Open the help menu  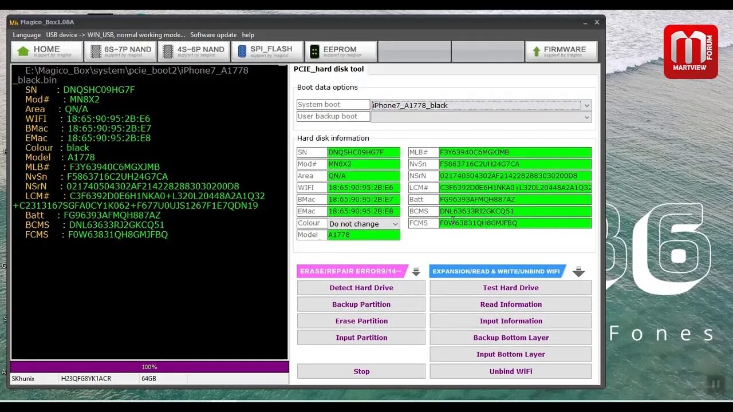(248, 35)
